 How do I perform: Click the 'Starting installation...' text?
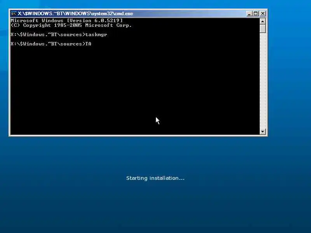coord(155,178)
